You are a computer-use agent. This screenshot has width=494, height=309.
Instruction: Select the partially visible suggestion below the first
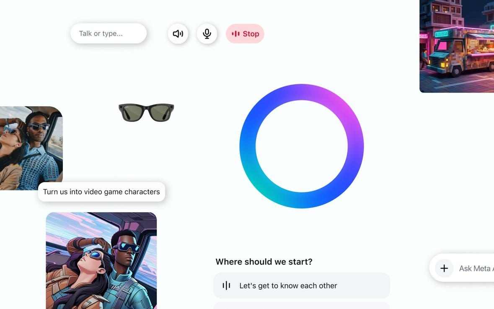[302, 306]
